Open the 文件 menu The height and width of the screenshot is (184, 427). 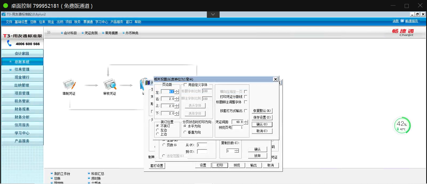click(x=9, y=22)
